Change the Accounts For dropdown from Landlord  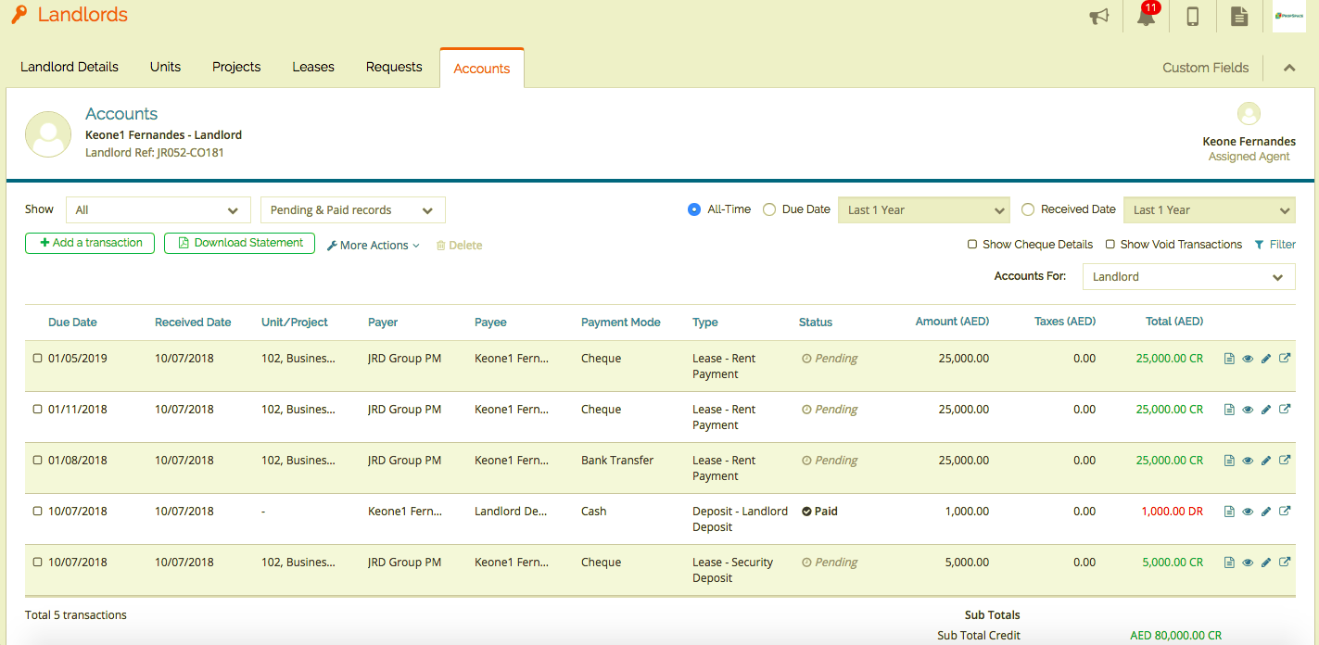point(1189,276)
